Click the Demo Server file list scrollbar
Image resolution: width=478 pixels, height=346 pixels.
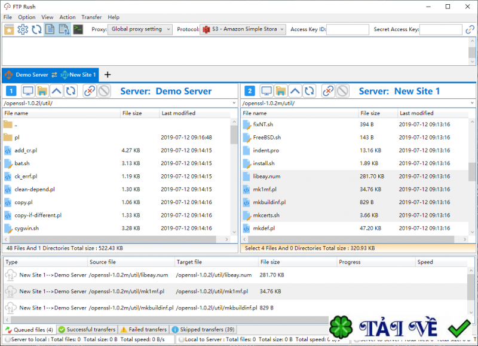click(x=234, y=135)
